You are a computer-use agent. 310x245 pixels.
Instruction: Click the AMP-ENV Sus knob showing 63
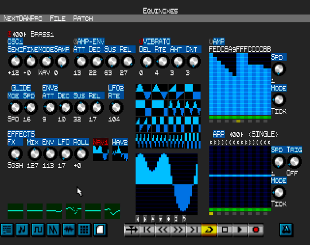point(112,61)
